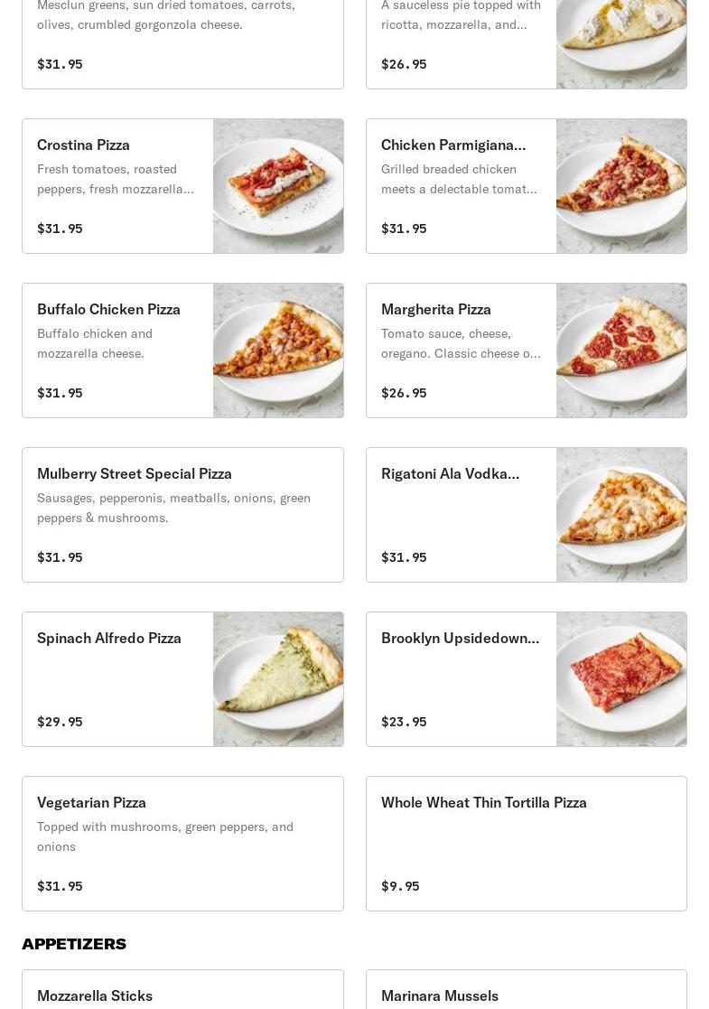Choose Whole Wheat Thin Tortilla Pizza
The width and height of the screenshot is (709, 1009).
484,802
